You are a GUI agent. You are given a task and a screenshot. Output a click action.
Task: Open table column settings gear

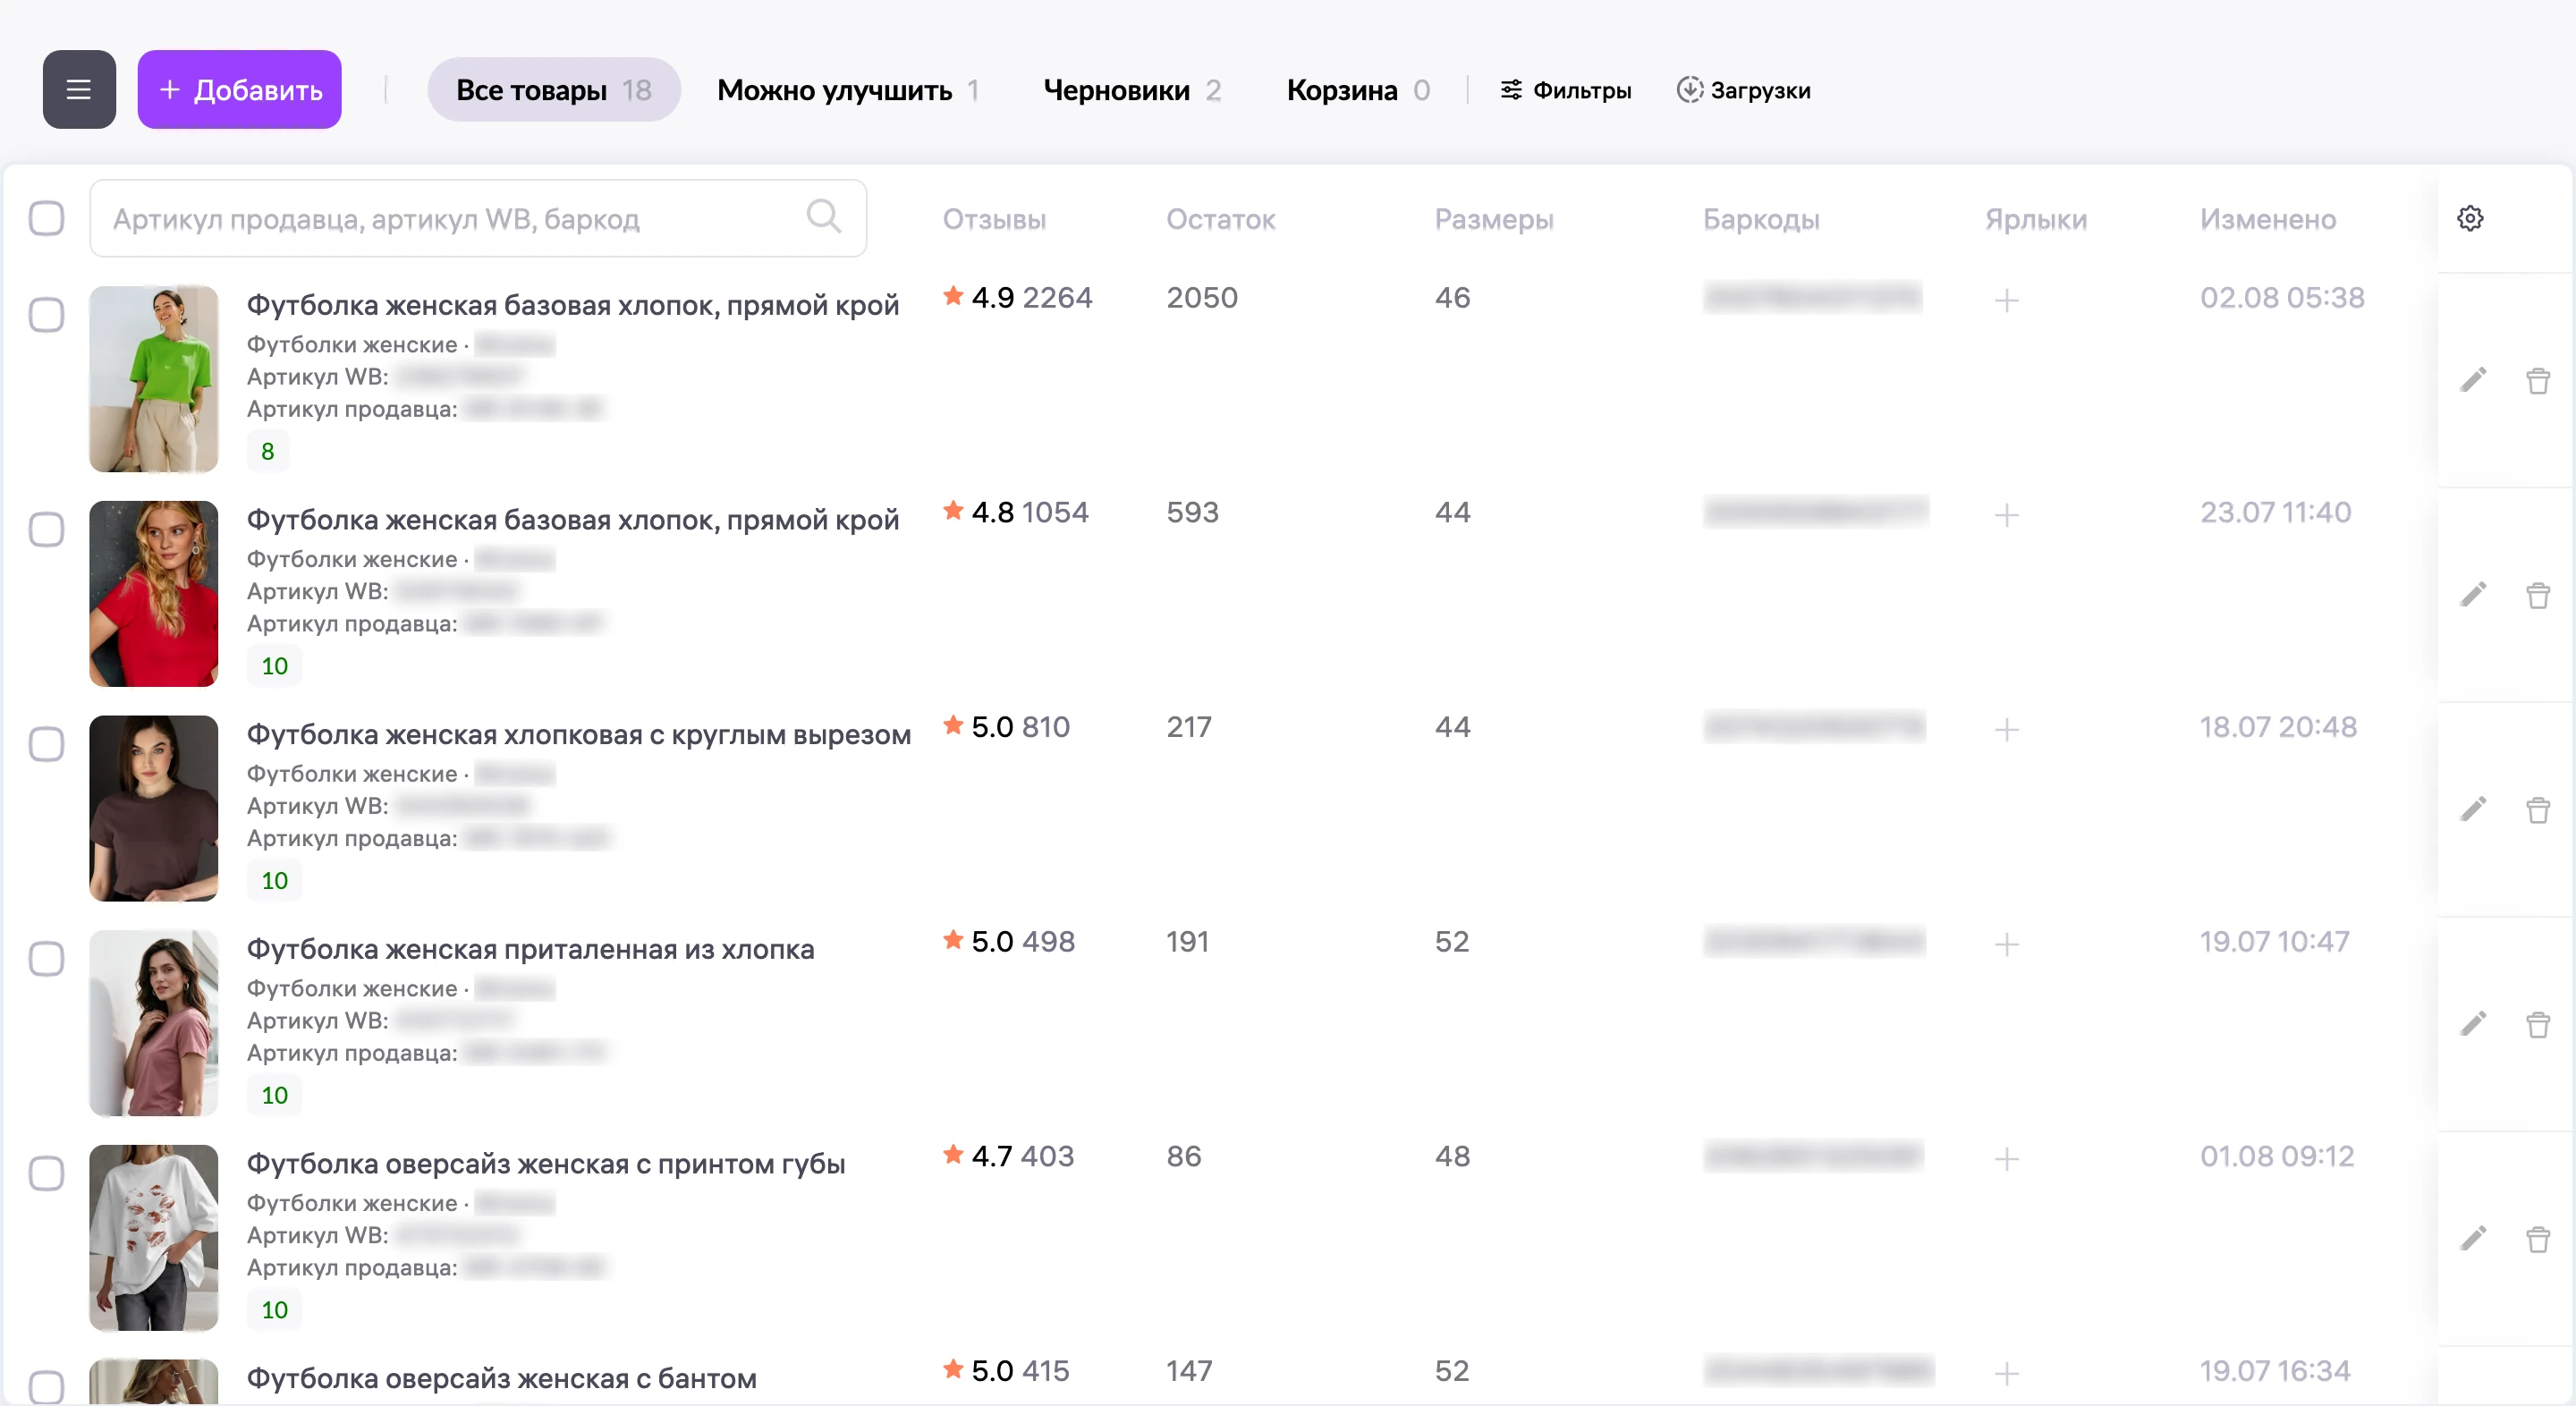pos(2470,218)
